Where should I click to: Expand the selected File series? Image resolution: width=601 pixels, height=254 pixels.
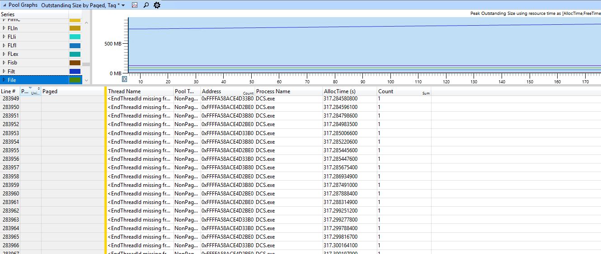click(x=4, y=80)
